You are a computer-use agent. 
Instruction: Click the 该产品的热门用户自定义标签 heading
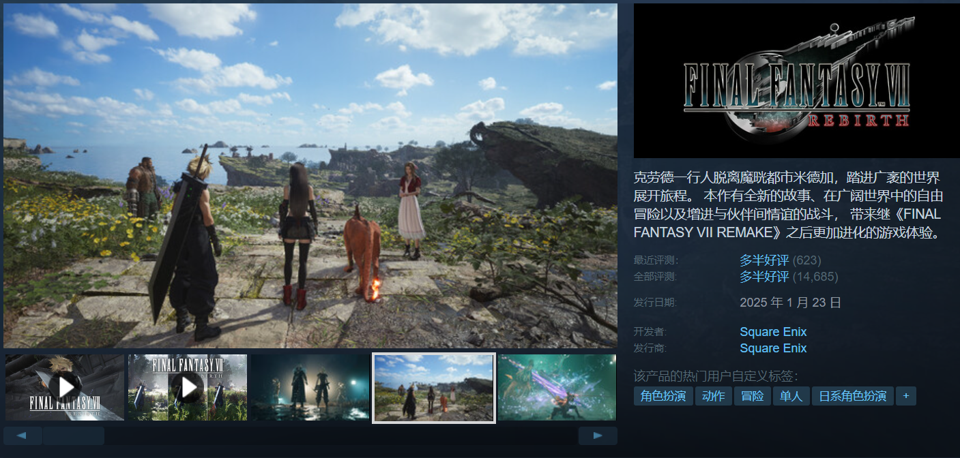(x=716, y=376)
